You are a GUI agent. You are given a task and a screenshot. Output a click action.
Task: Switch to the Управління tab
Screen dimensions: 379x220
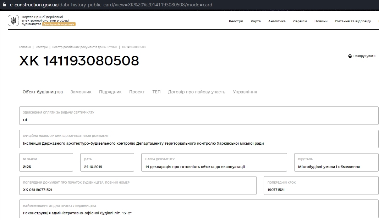245,92
